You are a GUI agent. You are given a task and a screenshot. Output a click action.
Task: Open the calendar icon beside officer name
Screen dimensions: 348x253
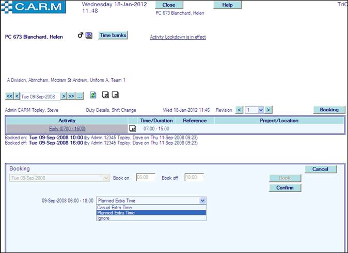(89, 36)
